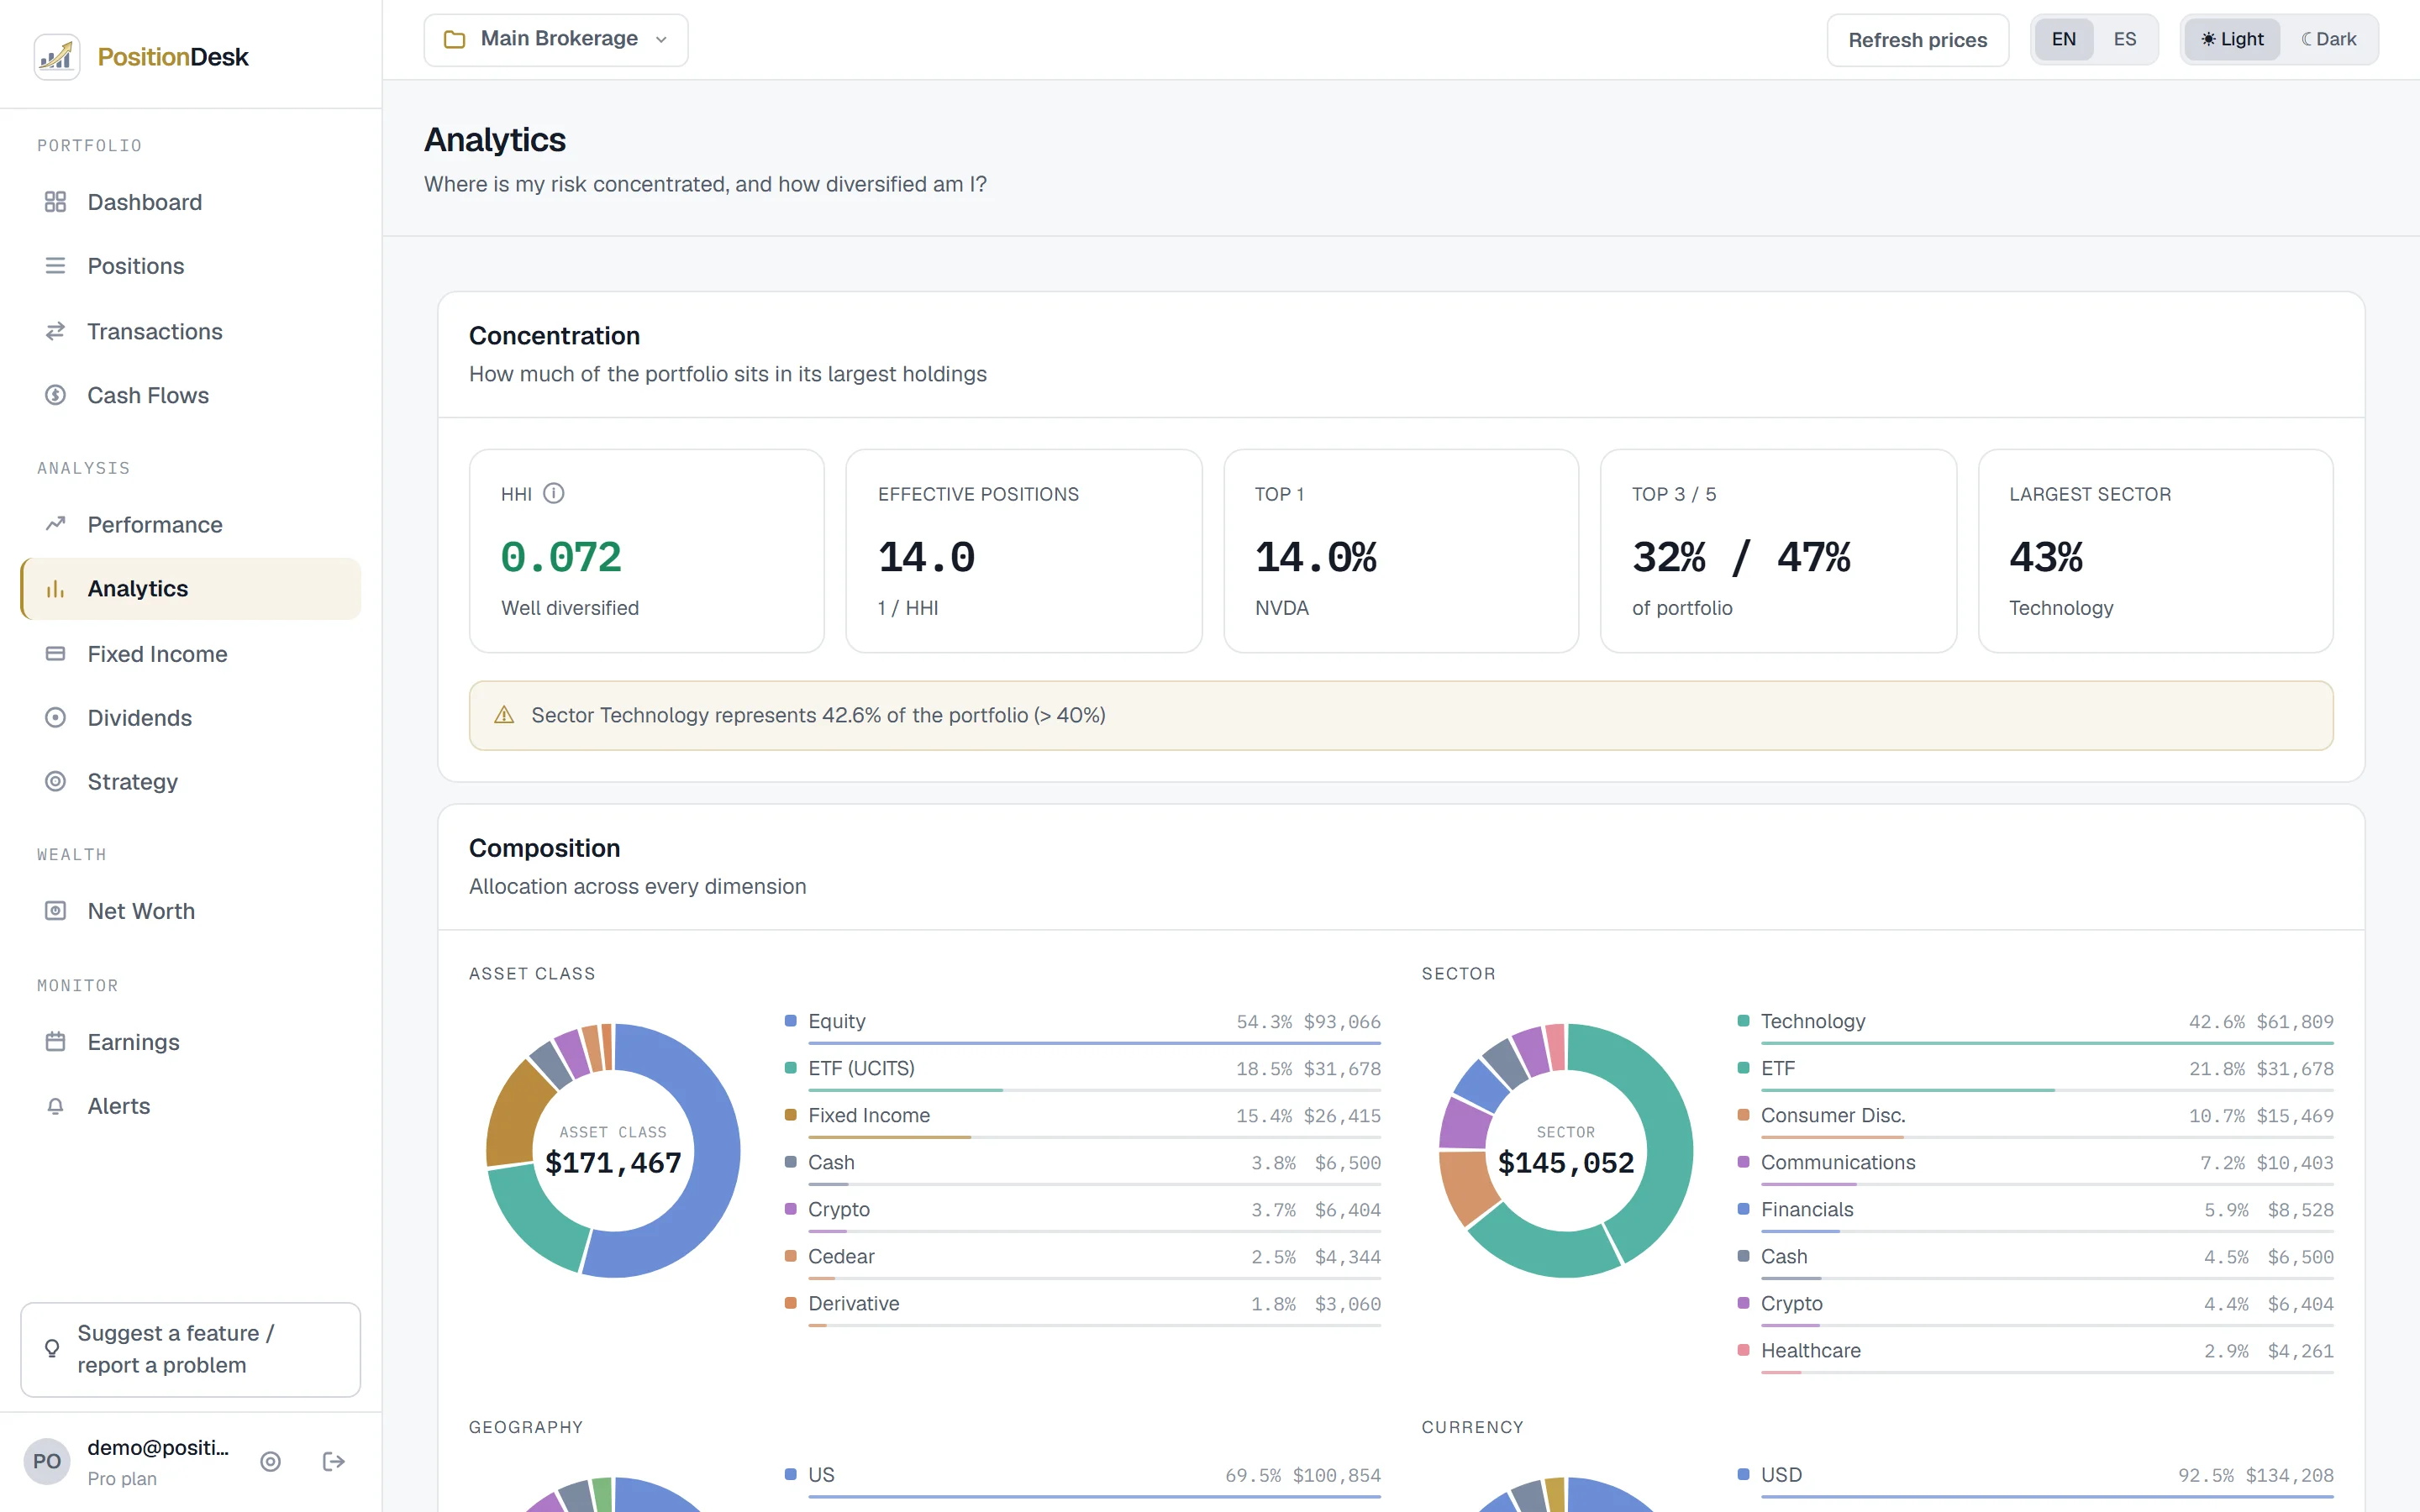Open Earnings monitor
Screen dimensions: 2420x1512
190,1042
